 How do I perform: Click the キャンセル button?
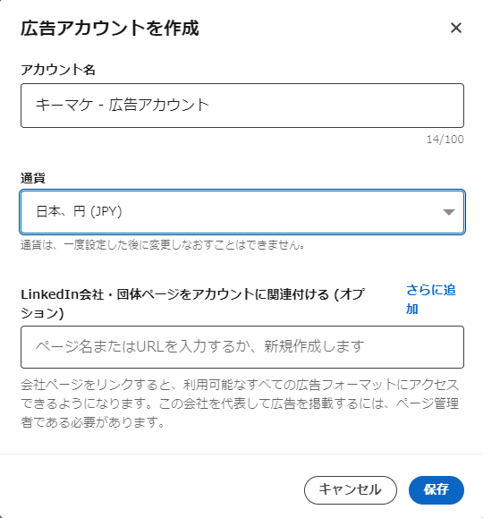click(351, 489)
